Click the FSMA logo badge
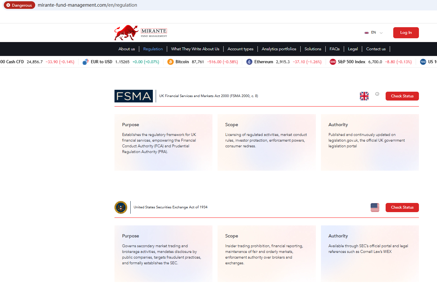437x306 pixels. pyautogui.click(x=134, y=96)
